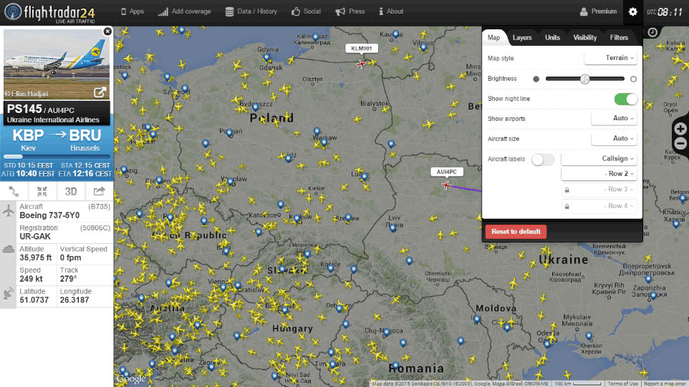689x387 pixels.
Task: Click Report a map error link
Action: [x=665, y=383]
